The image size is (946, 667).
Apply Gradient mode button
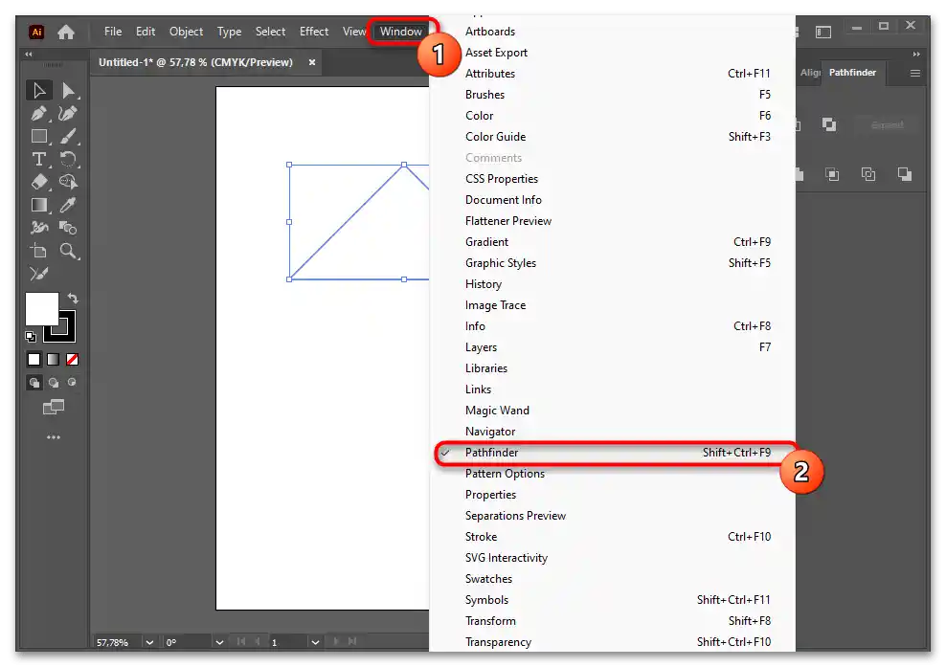click(53, 360)
